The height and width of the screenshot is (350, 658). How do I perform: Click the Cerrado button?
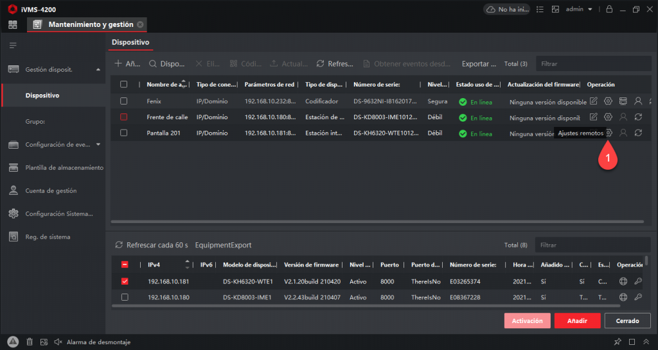coord(627,321)
